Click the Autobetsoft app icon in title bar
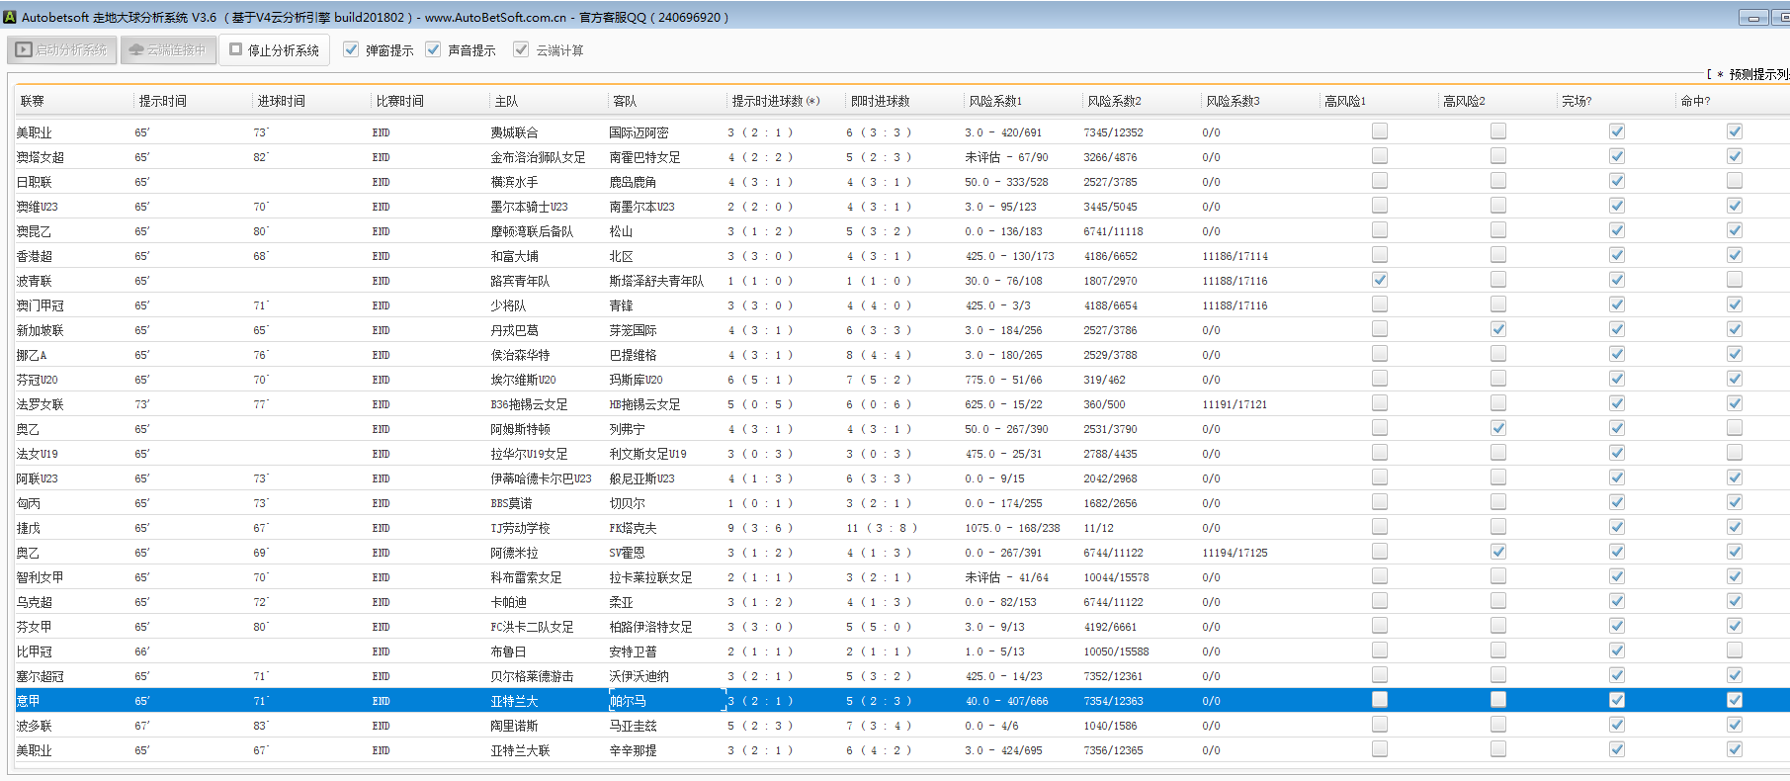1790x781 pixels. pyautogui.click(x=11, y=17)
